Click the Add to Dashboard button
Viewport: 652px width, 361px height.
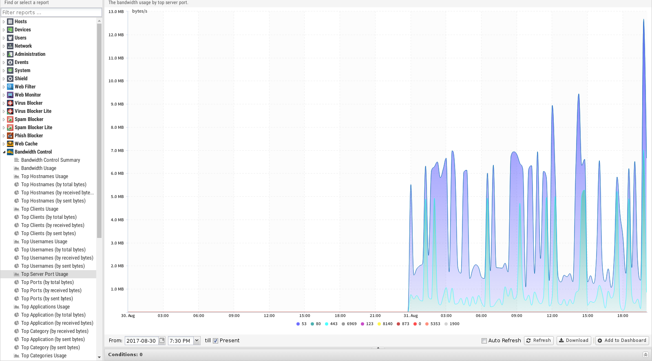622,341
